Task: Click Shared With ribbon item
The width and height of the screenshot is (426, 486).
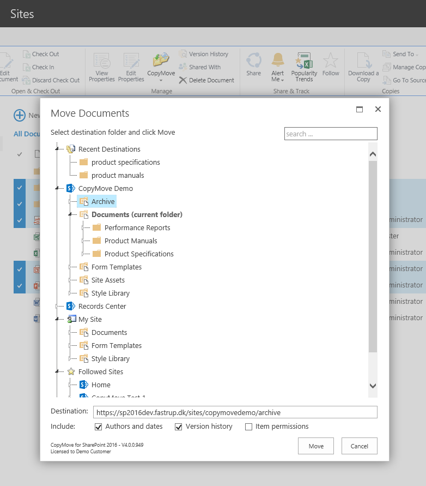Action: point(200,67)
